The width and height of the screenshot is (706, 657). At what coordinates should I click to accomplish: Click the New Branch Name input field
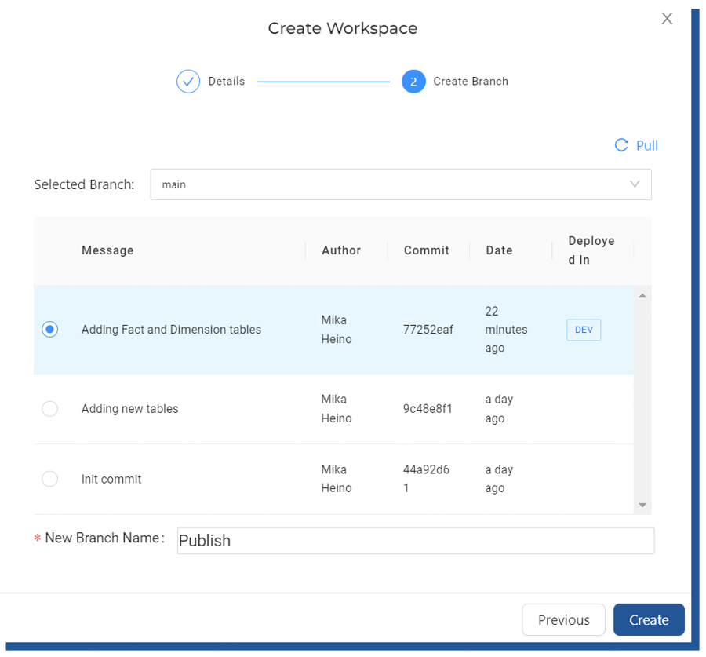point(415,541)
